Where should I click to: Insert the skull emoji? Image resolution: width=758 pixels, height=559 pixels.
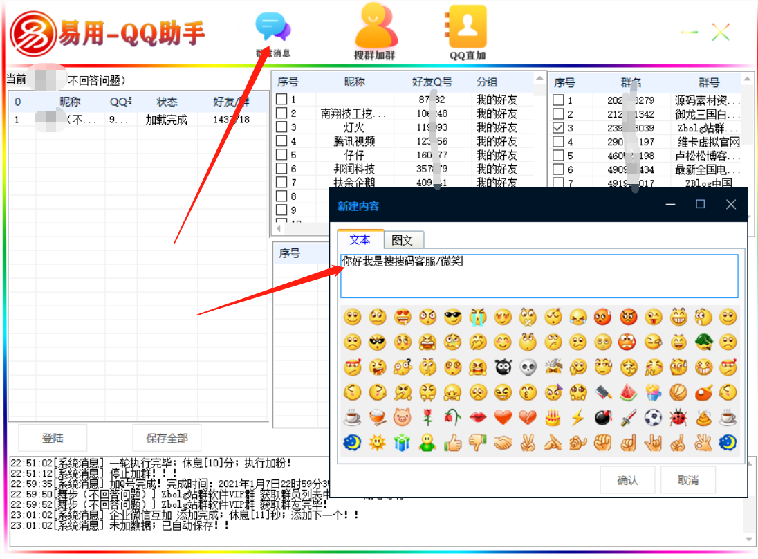[x=528, y=367]
